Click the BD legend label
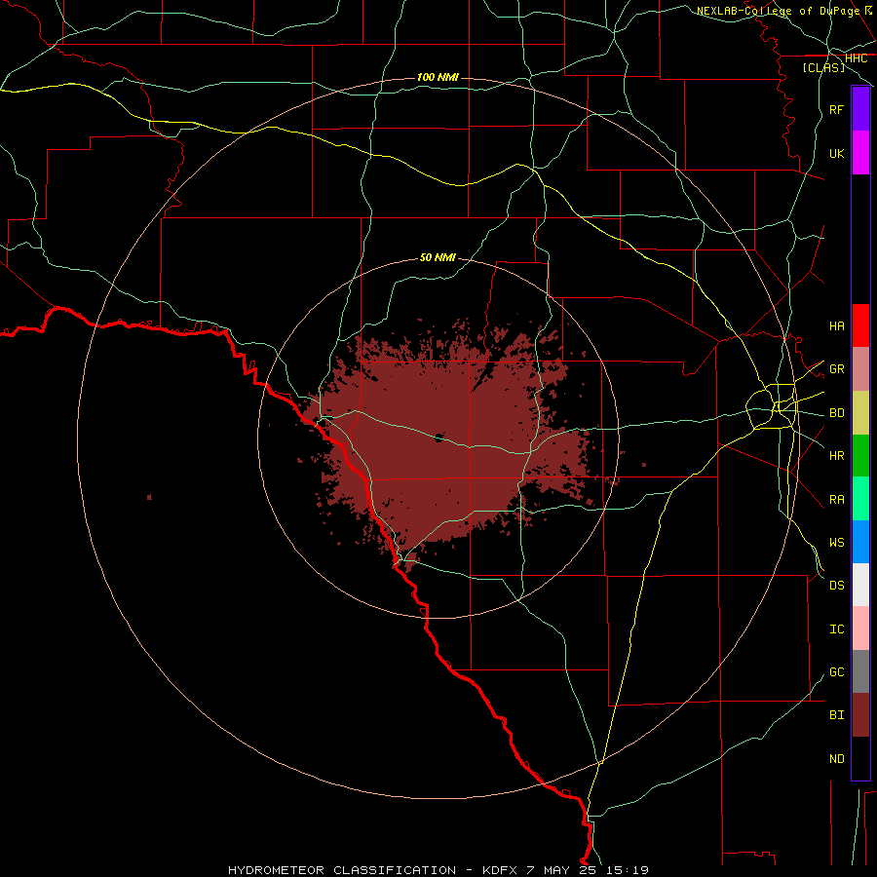877x877 pixels. click(x=836, y=413)
